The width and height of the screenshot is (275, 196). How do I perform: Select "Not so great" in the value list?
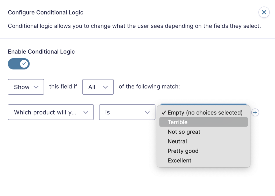tap(184, 132)
